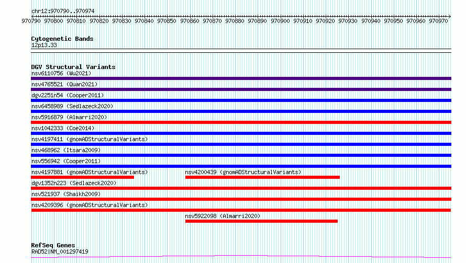Click the DGV Structural Variants track title
466x263 pixels.
point(73,67)
